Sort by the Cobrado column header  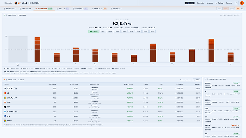(x=180, y=84)
